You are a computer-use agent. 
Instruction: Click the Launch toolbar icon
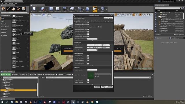point(102,9)
